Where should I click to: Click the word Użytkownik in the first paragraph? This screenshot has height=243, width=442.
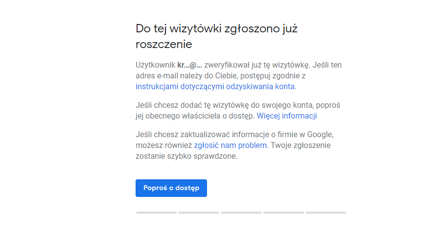[155, 65]
